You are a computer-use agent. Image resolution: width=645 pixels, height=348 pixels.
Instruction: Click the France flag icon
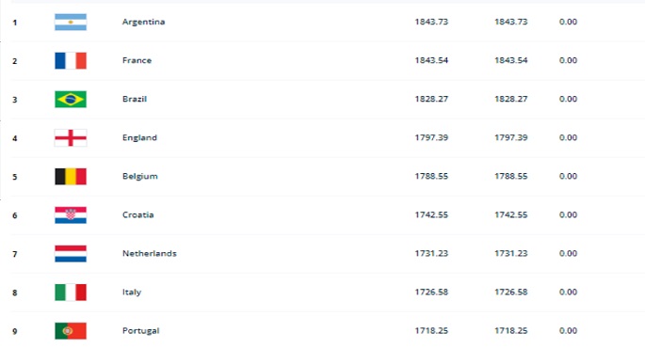[71, 60]
